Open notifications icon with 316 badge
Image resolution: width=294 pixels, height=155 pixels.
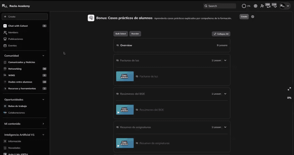[274, 6]
